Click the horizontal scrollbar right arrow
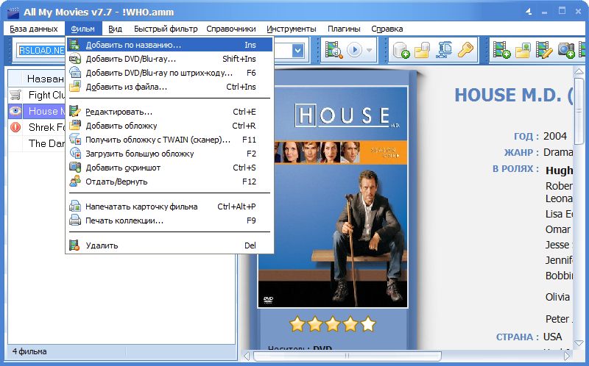Image resolution: width=589 pixels, height=366 pixels. point(567,356)
